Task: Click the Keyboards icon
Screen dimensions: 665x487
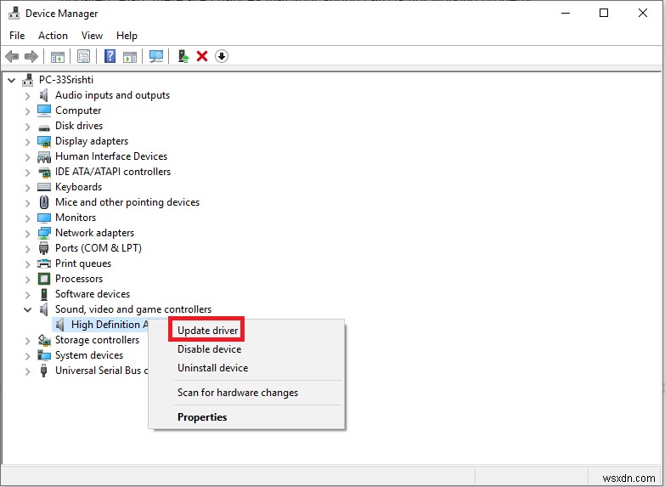Action: 44,187
